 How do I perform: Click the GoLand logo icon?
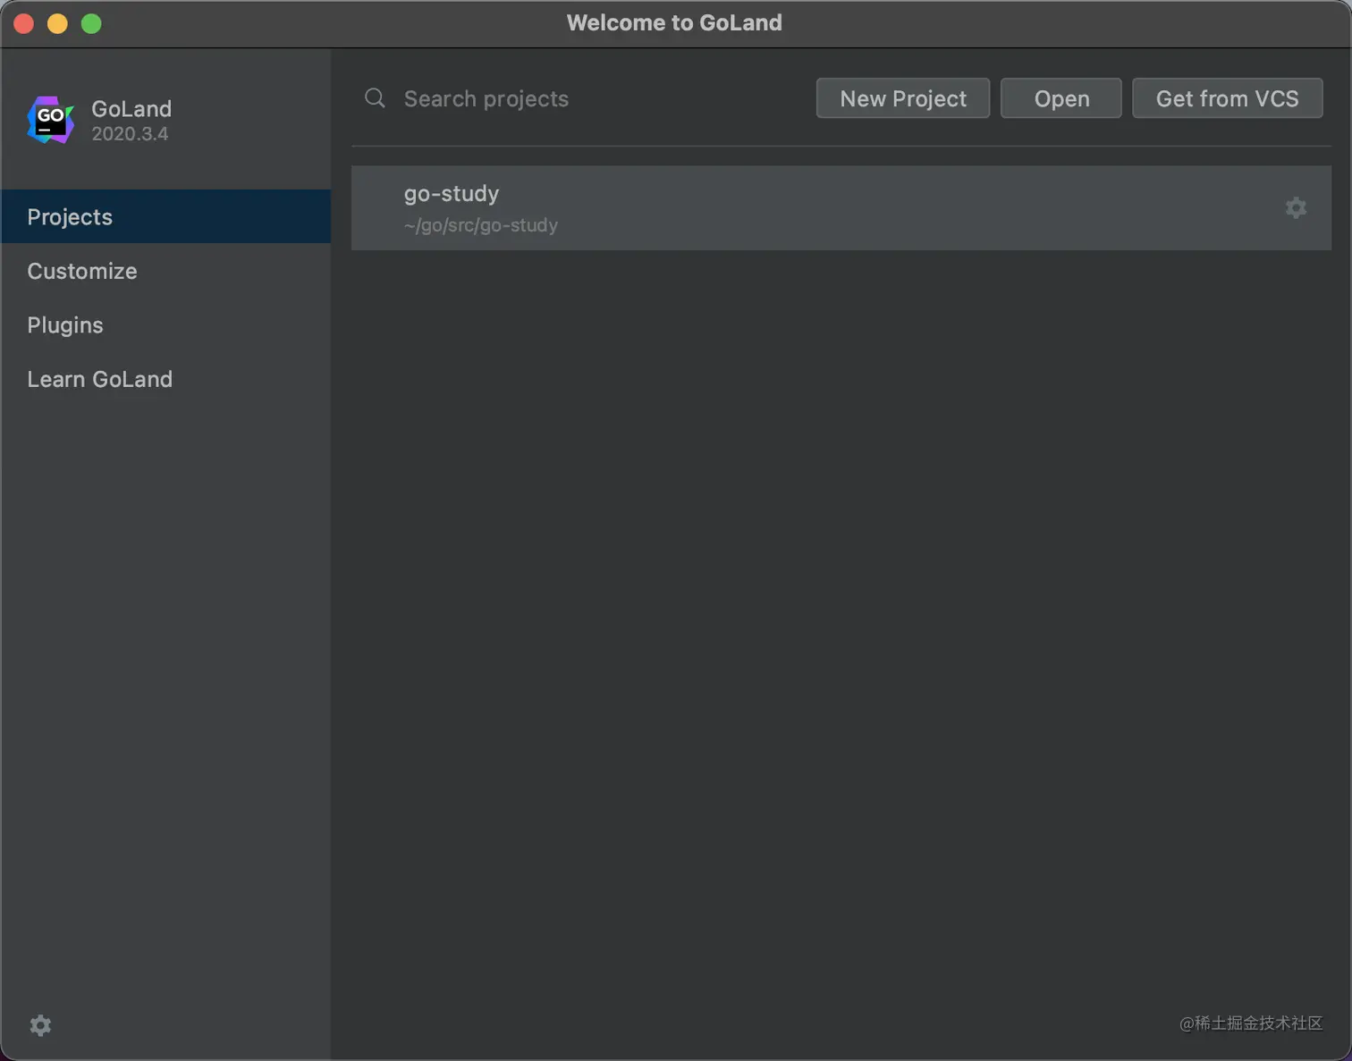[50, 120]
